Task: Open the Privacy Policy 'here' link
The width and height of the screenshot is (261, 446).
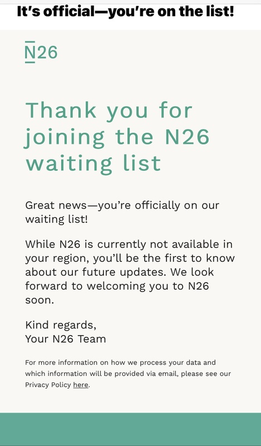Action: 81,385
